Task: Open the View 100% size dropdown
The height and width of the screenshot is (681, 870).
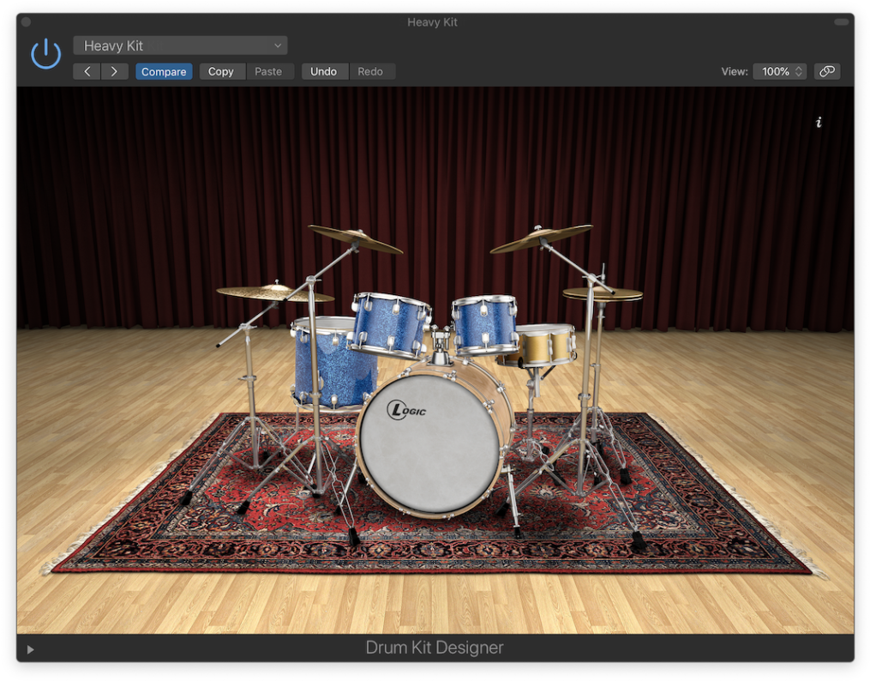Action: (779, 71)
